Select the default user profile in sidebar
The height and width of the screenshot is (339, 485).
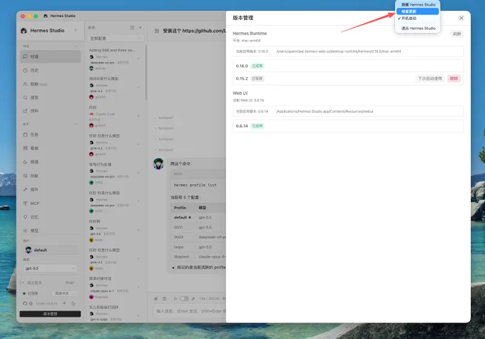[50, 250]
